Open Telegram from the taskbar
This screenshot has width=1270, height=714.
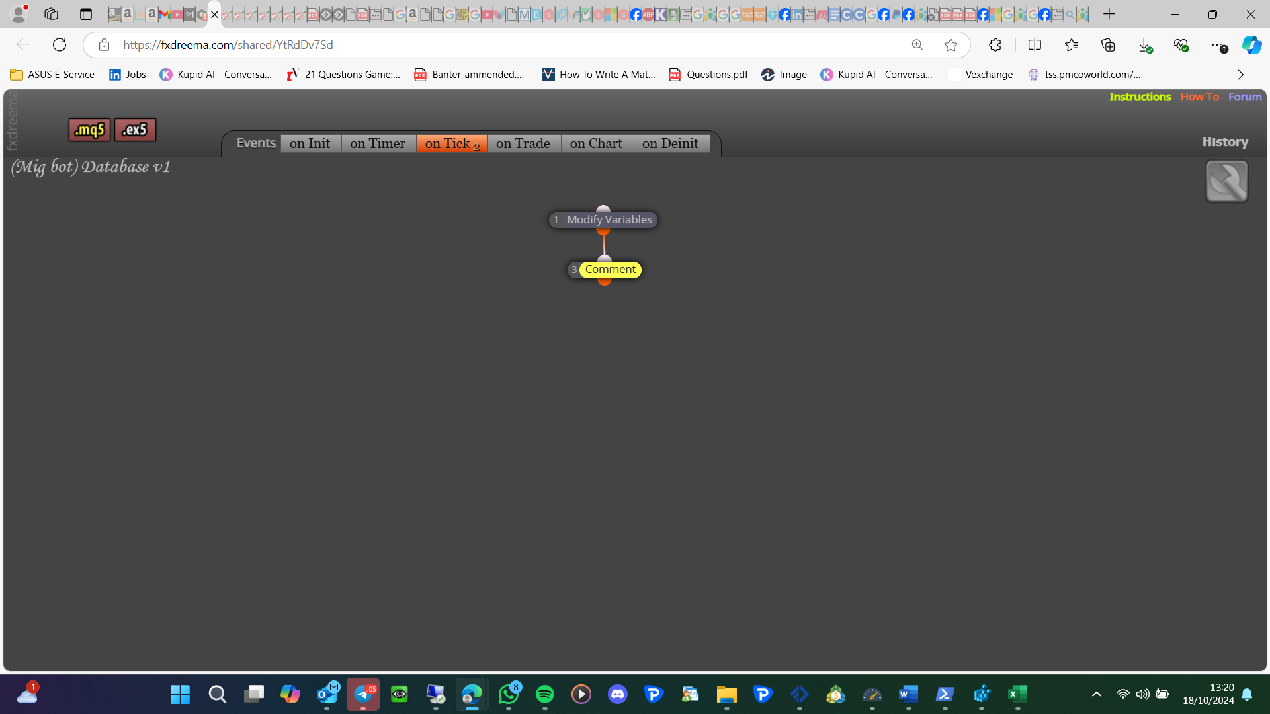pos(363,694)
